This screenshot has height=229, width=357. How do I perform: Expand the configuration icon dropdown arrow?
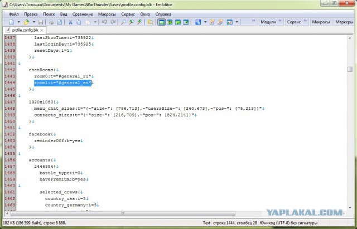click(x=205, y=22)
